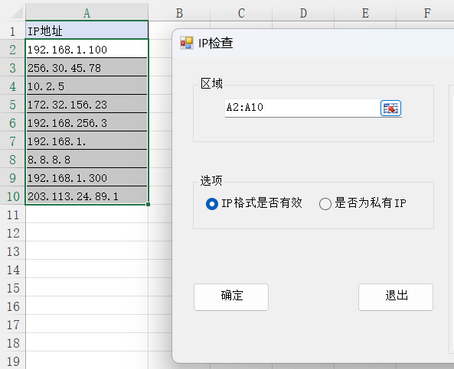The image size is (454, 369).
Task: Click the IP检查 dialog title icon
Action: 187,44
